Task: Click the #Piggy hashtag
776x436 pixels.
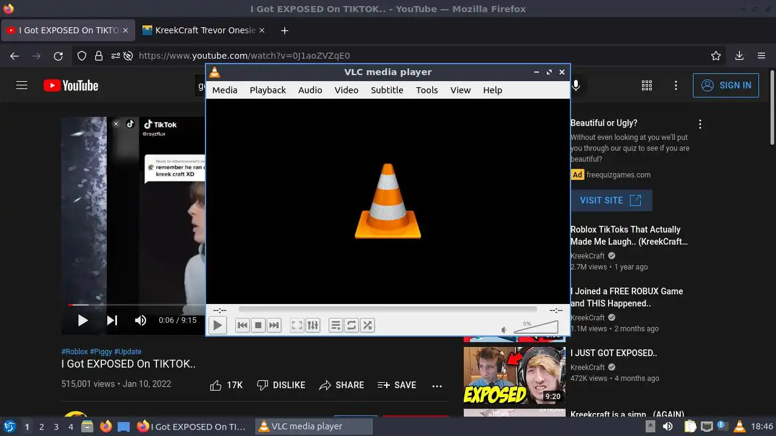Action: click(101, 352)
